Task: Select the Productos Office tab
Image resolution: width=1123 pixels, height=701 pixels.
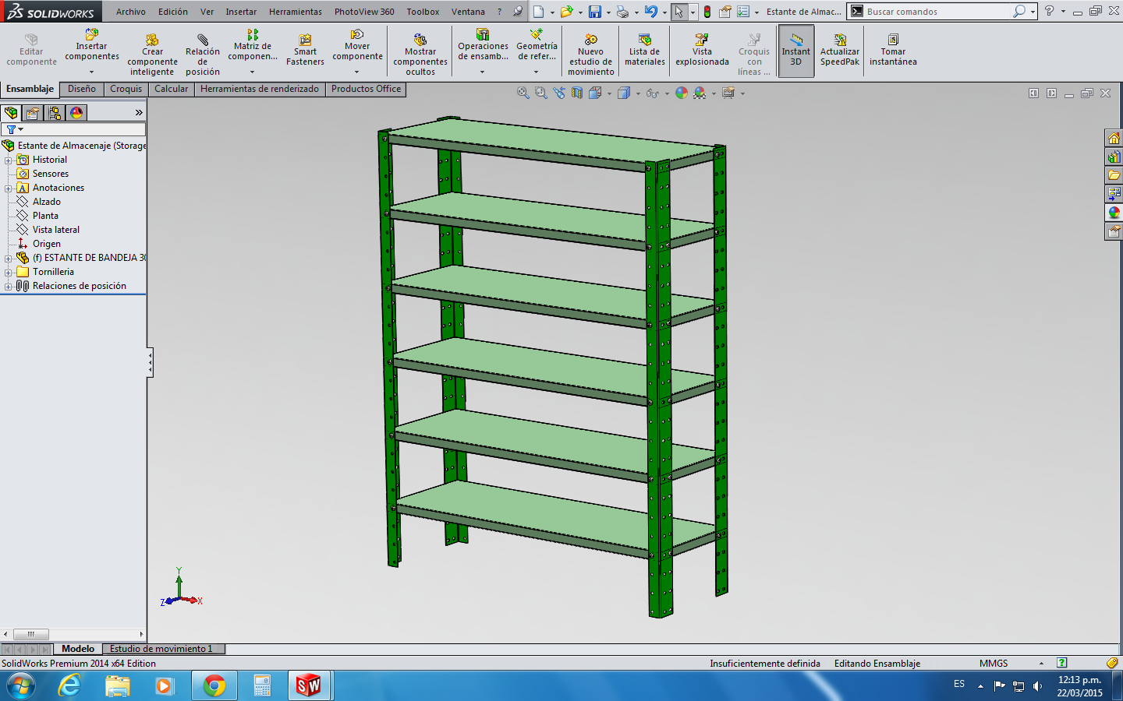Action: pyautogui.click(x=367, y=89)
